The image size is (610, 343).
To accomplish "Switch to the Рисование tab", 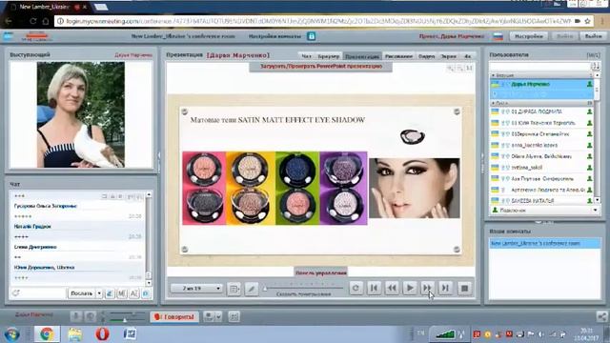I will pos(398,56).
